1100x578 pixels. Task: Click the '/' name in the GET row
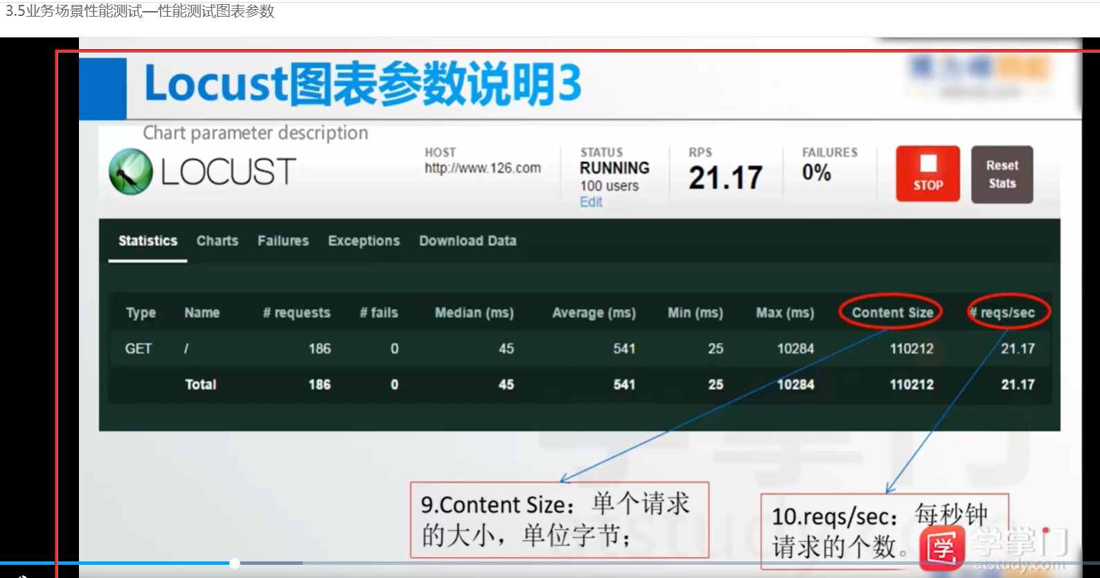[x=186, y=349]
